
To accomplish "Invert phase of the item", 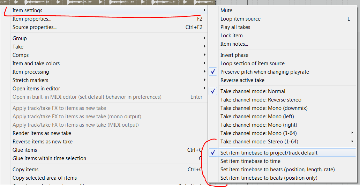I will [234, 55].
